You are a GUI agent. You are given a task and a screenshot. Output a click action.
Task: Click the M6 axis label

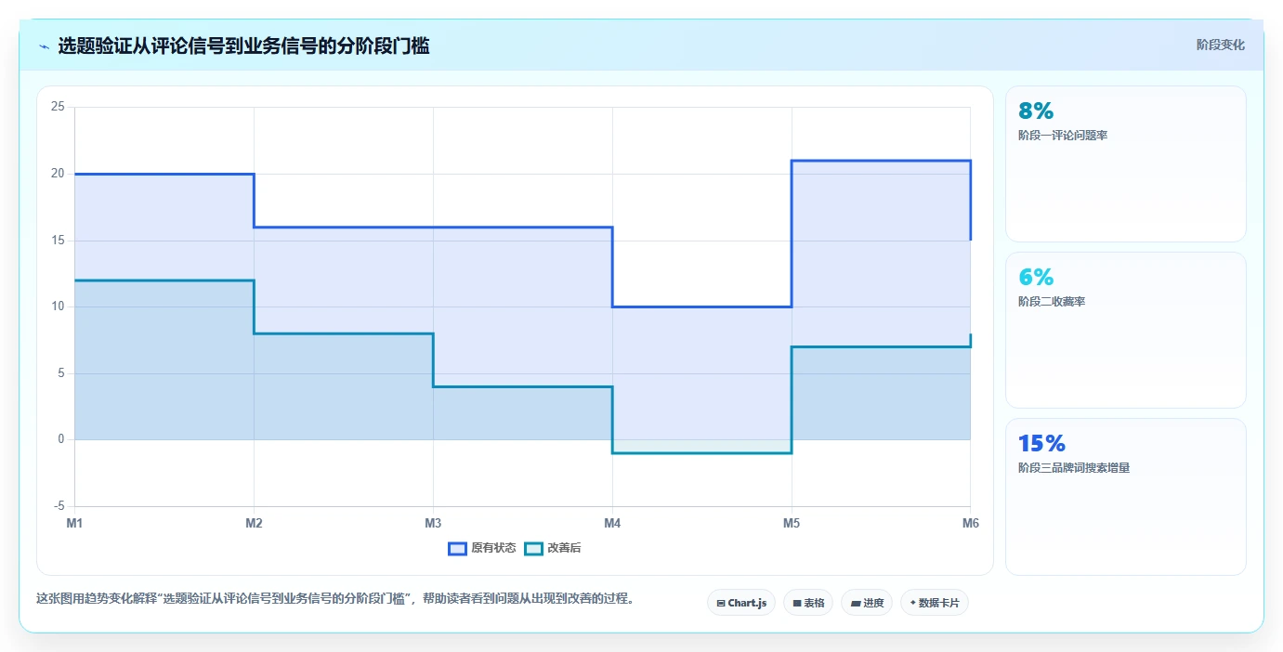coord(970,524)
